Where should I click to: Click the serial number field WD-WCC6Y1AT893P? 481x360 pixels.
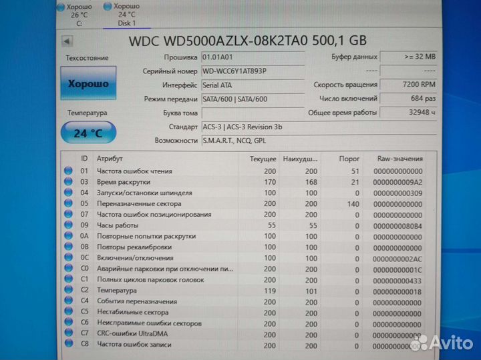click(253, 71)
